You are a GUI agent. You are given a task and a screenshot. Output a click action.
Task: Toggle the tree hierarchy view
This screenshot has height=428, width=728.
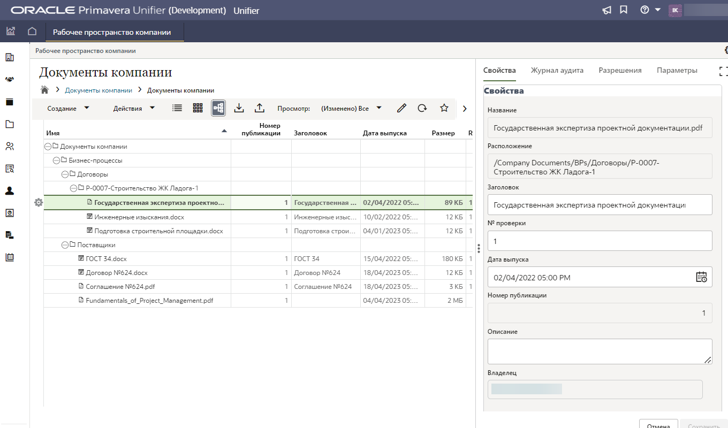[x=218, y=108]
